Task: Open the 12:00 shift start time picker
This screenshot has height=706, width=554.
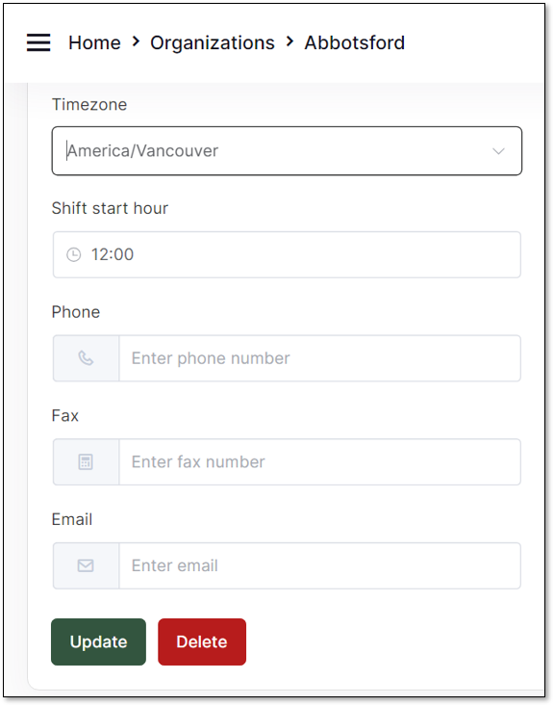Action: pos(287,255)
